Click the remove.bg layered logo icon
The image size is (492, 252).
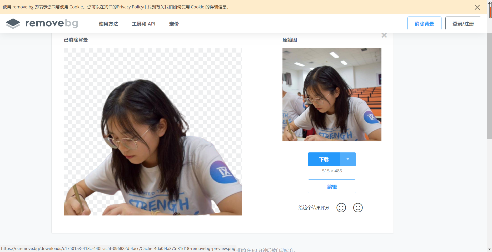(x=13, y=24)
